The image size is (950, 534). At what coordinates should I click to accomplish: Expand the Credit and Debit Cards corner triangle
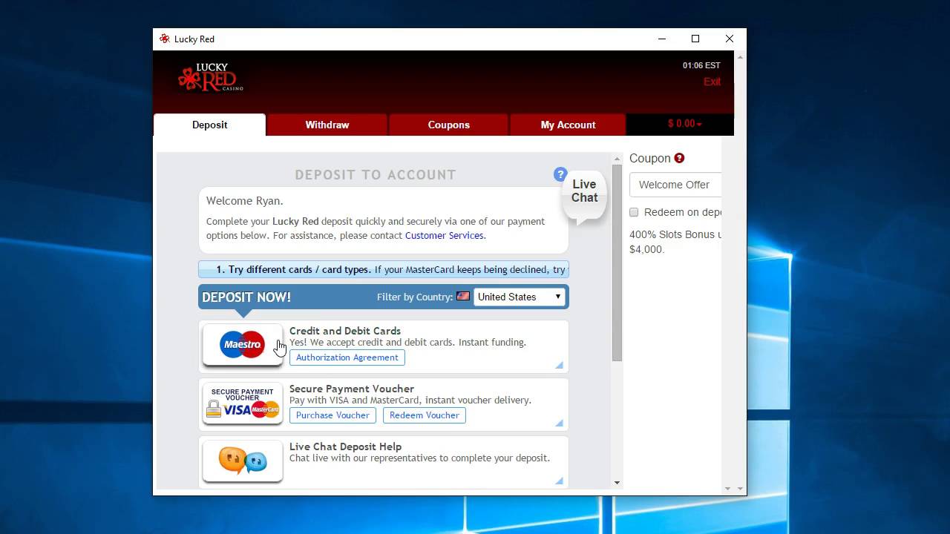click(559, 364)
